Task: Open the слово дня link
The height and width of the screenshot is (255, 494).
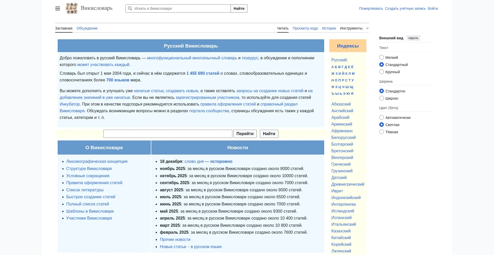Action: pos(194,162)
